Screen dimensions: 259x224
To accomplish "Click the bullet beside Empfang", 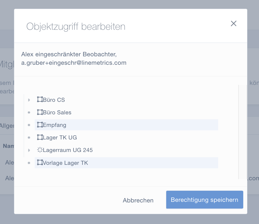I will 29,125.
